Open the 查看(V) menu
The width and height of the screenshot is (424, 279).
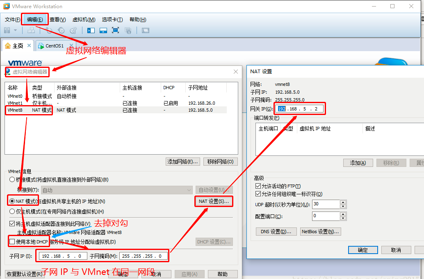point(57,19)
